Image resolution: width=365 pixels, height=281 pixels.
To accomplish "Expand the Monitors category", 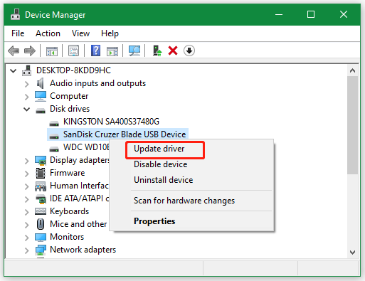I will (27, 238).
